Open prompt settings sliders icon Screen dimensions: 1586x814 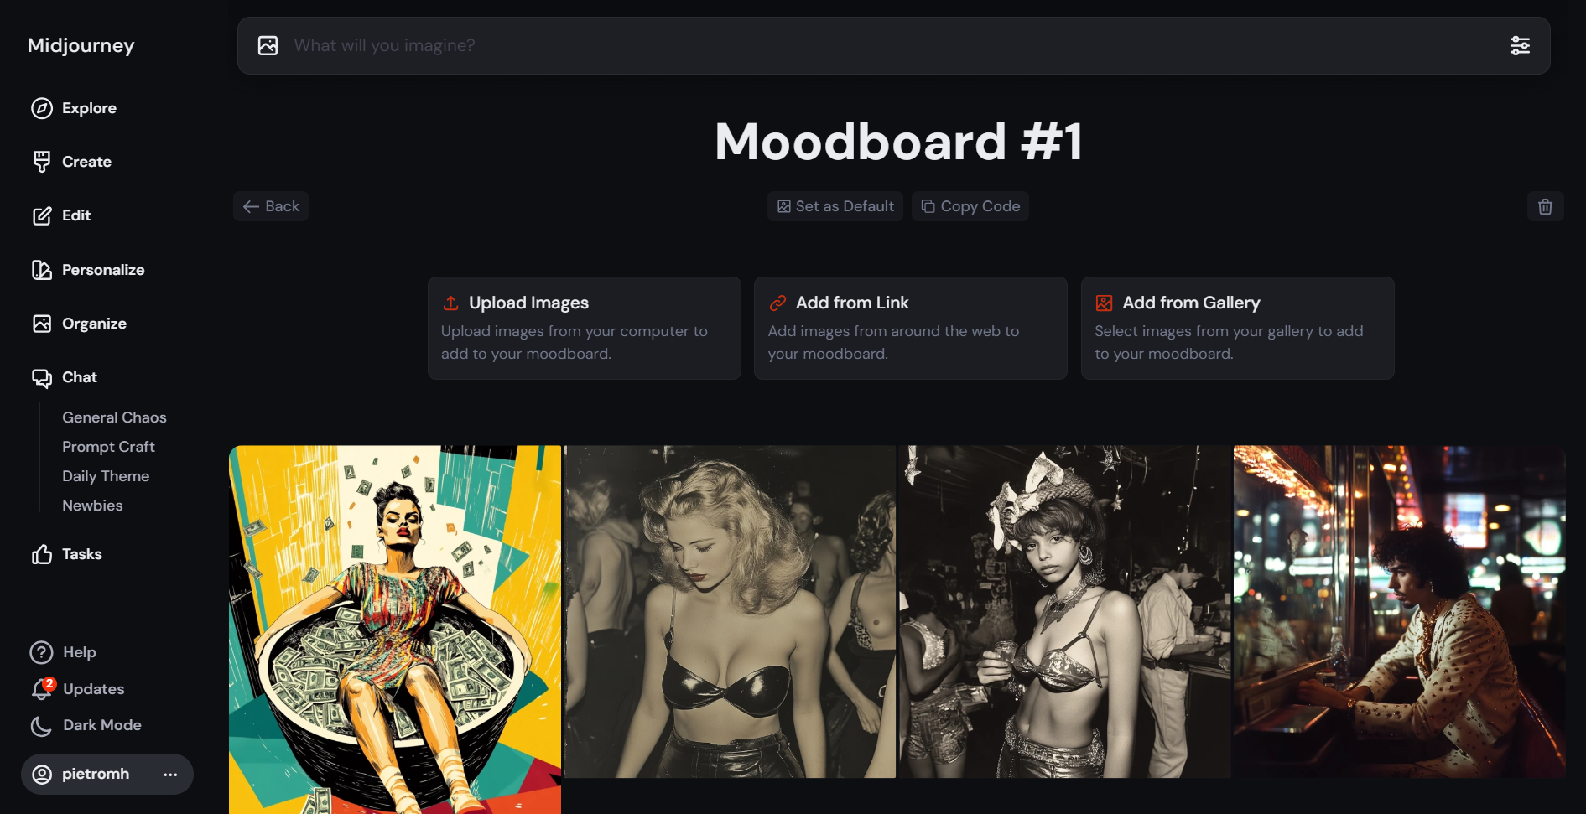pyautogui.click(x=1520, y=45)
